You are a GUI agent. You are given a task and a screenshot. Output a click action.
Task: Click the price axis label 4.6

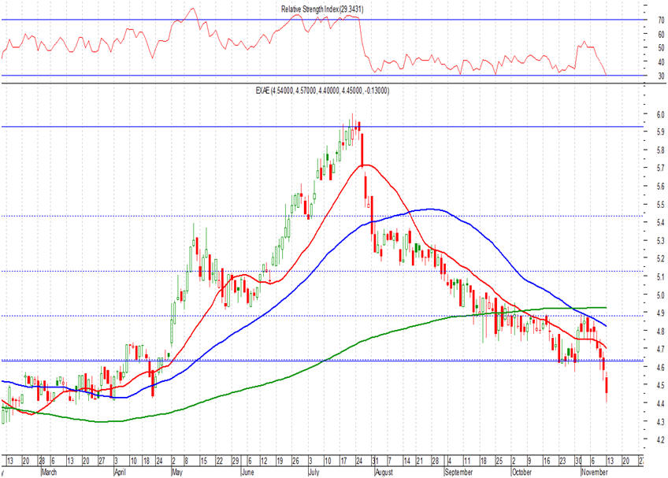tap(660, 367)
